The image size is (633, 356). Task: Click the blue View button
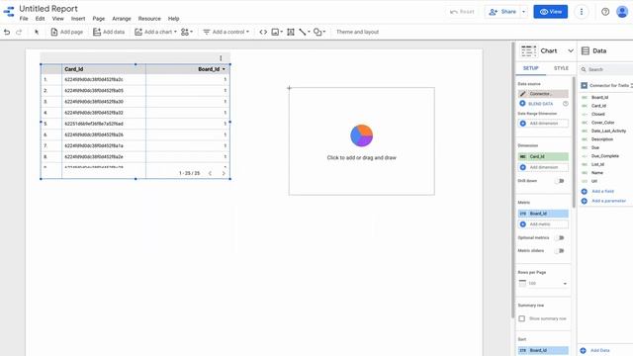(551, 12)
